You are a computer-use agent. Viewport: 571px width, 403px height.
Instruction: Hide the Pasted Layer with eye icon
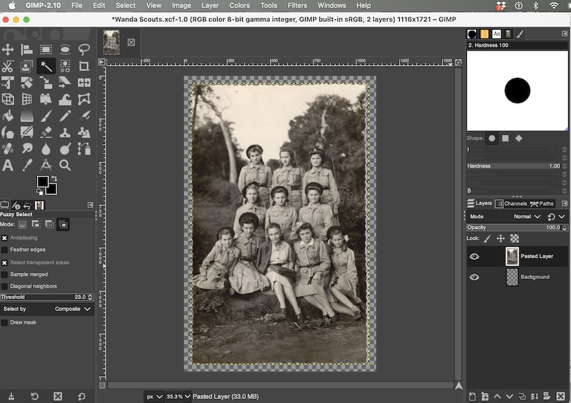(474, 256)
